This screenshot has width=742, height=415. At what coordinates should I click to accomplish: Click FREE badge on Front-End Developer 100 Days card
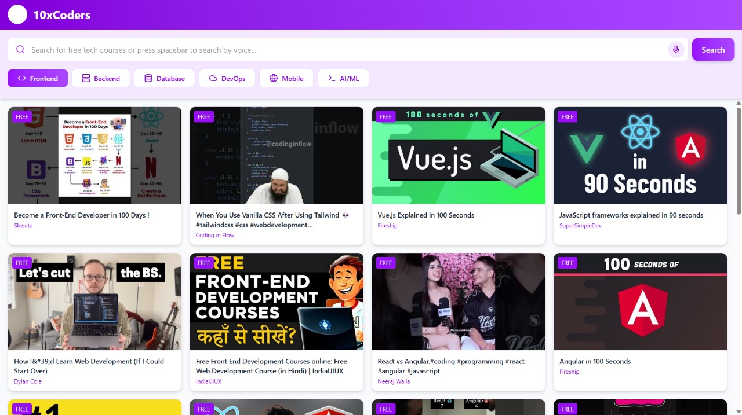coord(22,117)
